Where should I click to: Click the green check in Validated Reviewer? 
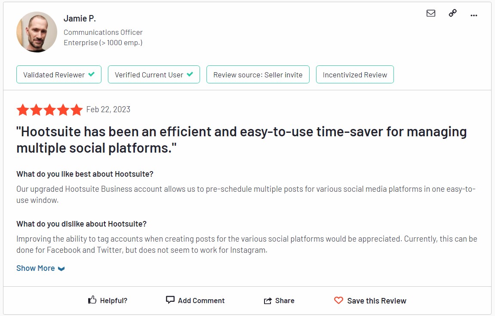point(92,74)
